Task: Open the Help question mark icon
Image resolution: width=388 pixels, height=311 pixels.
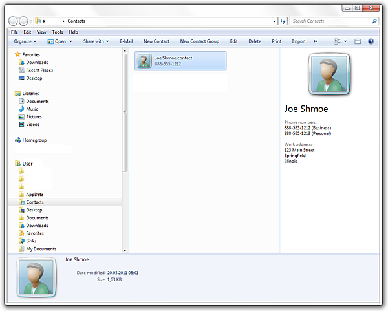Action: click(371, 41)
